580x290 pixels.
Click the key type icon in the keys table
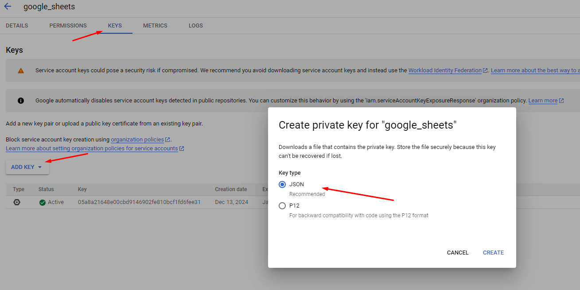16,202
